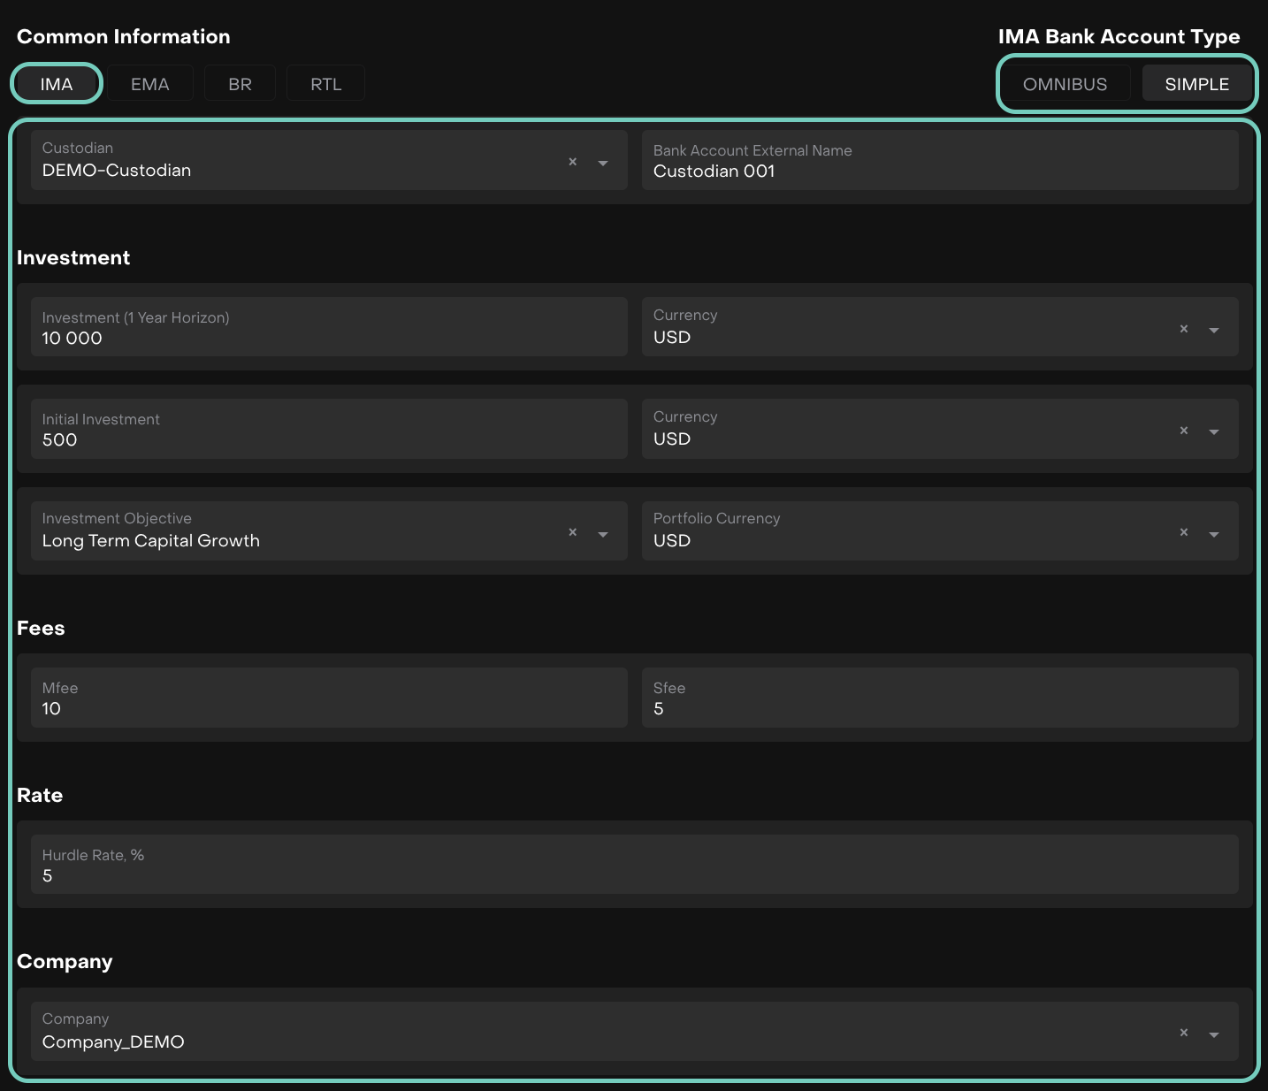The image size is (1268, 1091).
Task: Expand the Custodian dropdown list
Action: coord(603,163)
